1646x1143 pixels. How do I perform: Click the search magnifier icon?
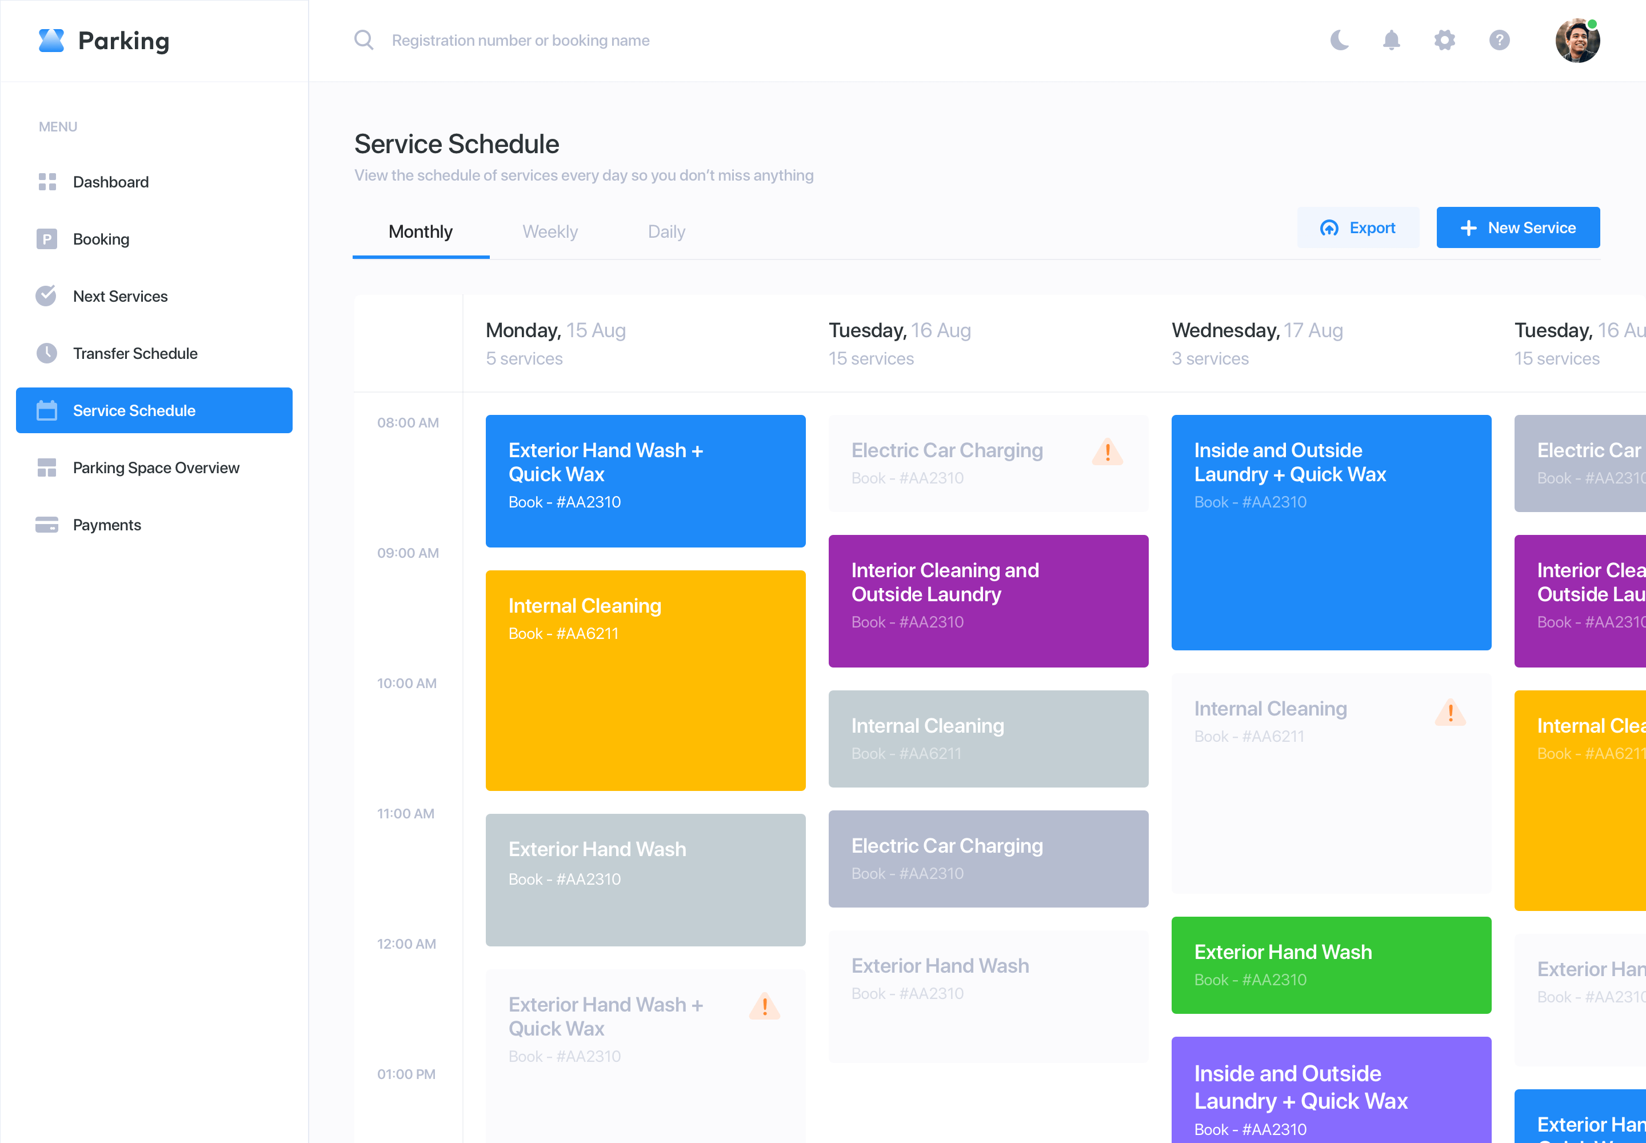(x=364, y=40)
